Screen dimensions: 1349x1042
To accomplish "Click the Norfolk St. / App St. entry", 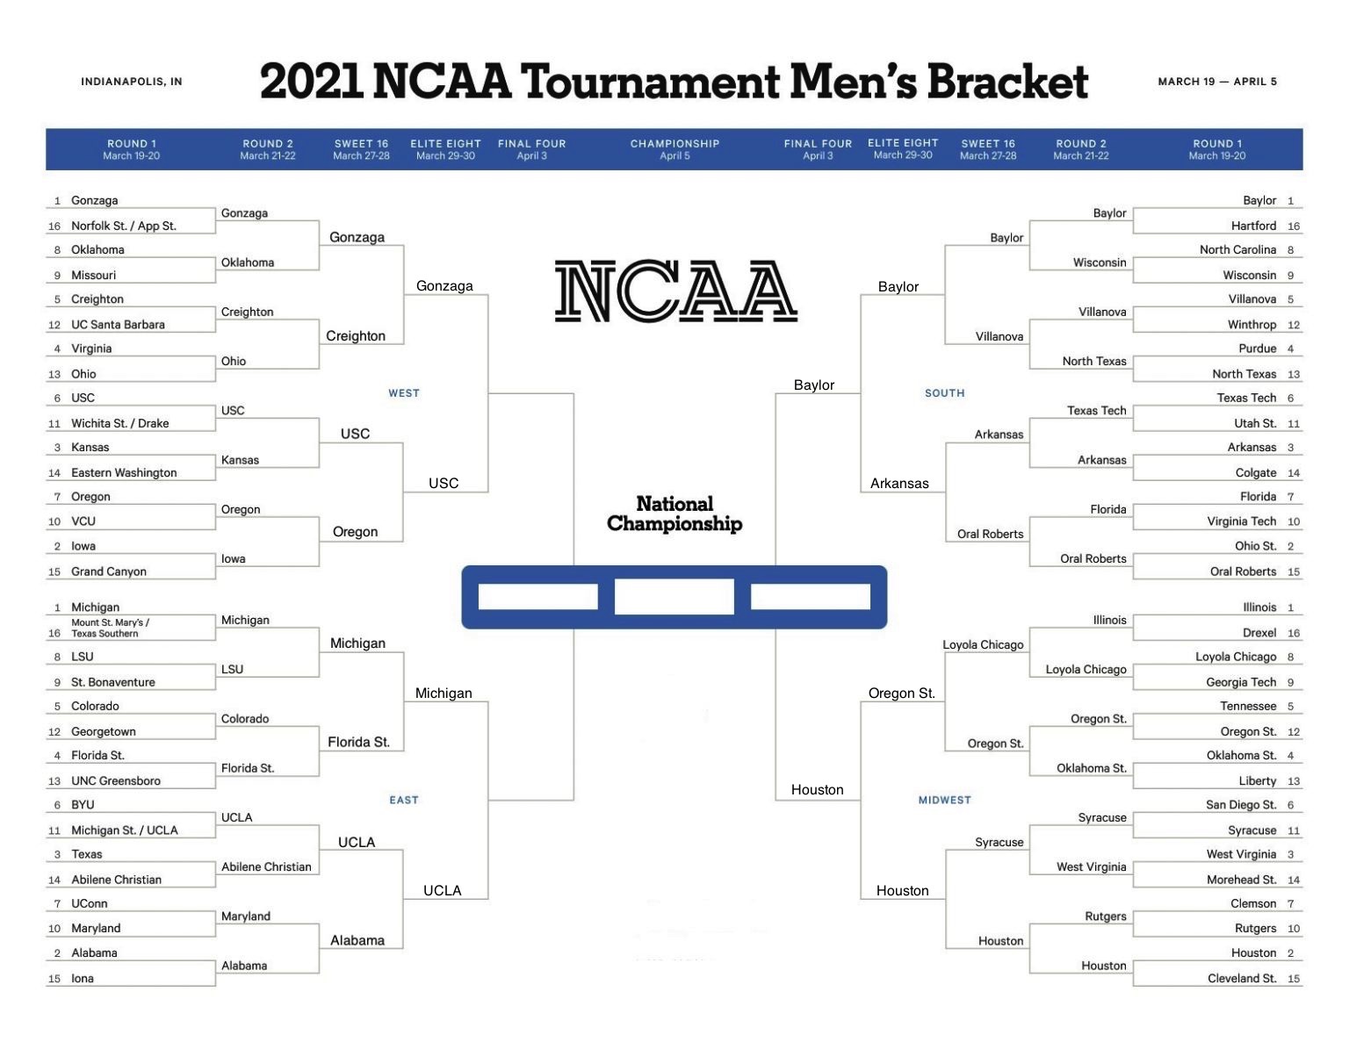I will [x=124, y=226].
